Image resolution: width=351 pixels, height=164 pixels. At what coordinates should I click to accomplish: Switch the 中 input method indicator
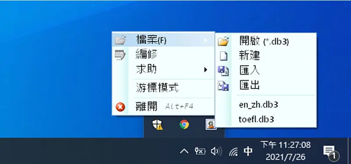[x=248, y=151]
